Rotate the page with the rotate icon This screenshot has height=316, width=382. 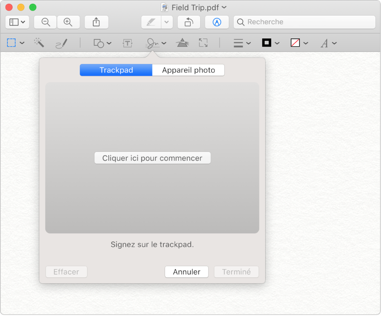[189, 22]
